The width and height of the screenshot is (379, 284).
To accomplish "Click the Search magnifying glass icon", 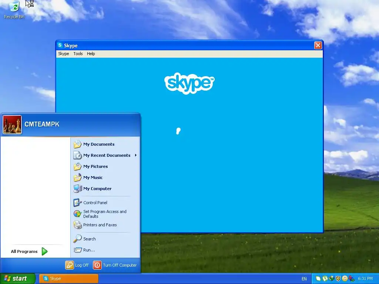I will (x=77, y=239).
